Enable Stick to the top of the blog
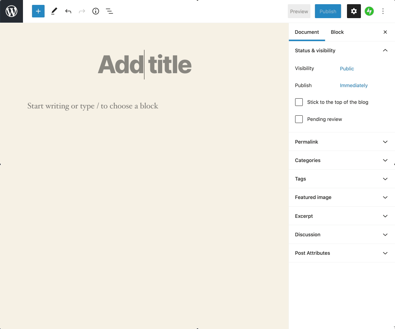The height and width of the screenshot is (329, 395). [299, 102]
